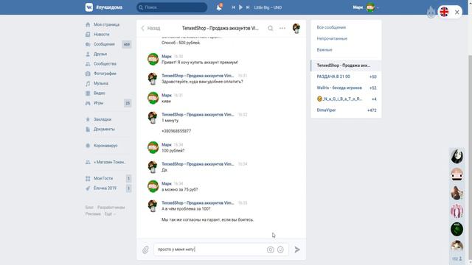
Task: Click the VK logo icon
Action: point(89,7)
